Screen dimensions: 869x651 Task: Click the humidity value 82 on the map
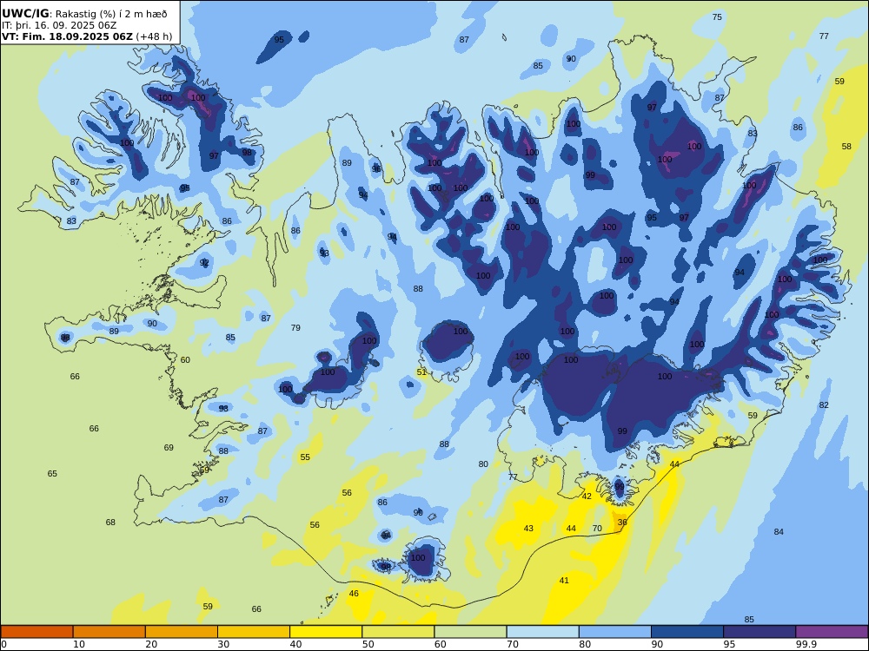tap(824, 405)
